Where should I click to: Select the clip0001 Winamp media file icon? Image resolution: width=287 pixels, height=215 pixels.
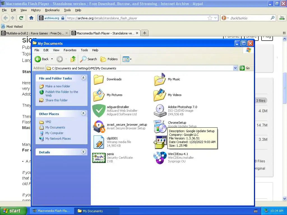(x=99, y=142)
